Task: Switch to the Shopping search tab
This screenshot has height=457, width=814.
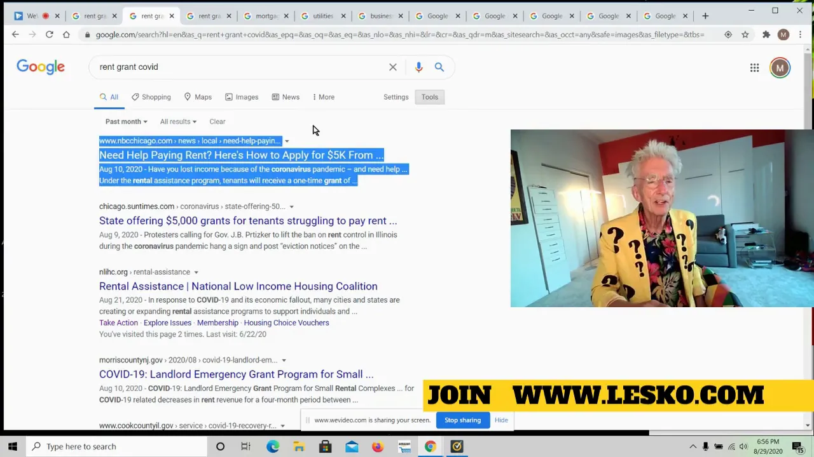Action: tap(151, 97)
